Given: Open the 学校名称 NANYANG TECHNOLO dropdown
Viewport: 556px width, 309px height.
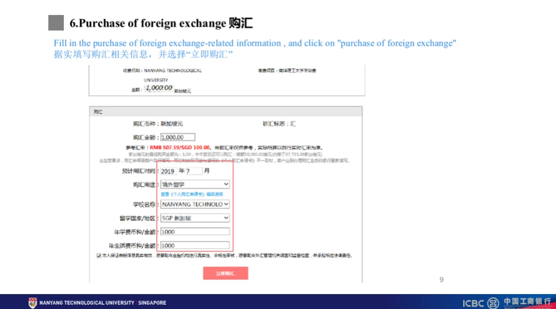Looking at the screenshot, I should (195, 204).
